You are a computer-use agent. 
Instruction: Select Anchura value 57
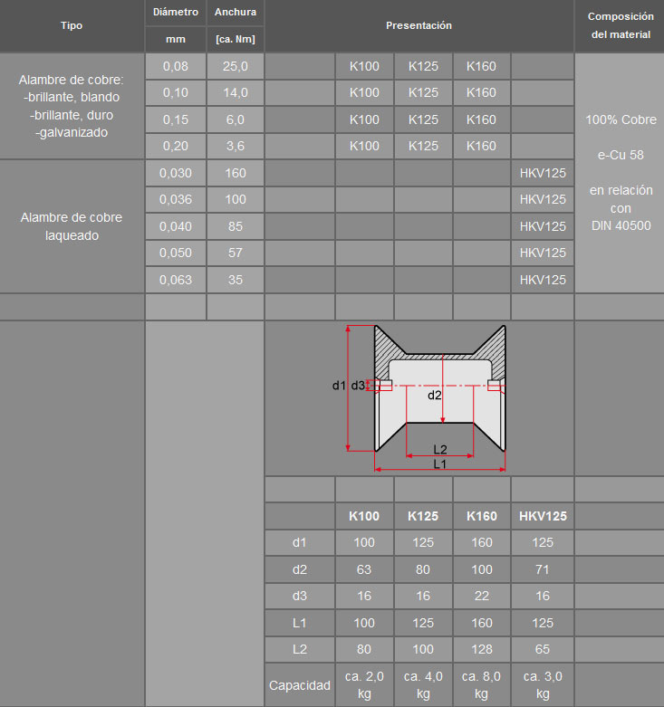coord(236,253)
